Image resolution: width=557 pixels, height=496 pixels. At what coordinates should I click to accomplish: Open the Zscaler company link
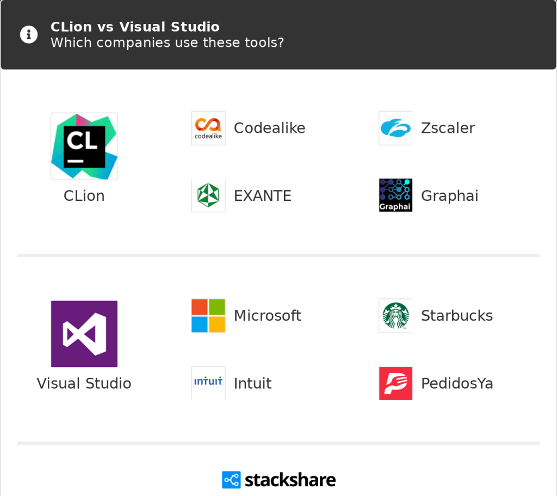(x=448, y=128)
